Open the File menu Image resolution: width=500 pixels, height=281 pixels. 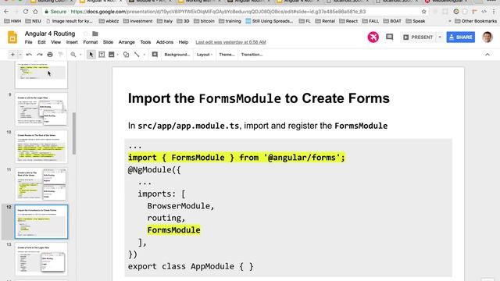tap(28, 42)
